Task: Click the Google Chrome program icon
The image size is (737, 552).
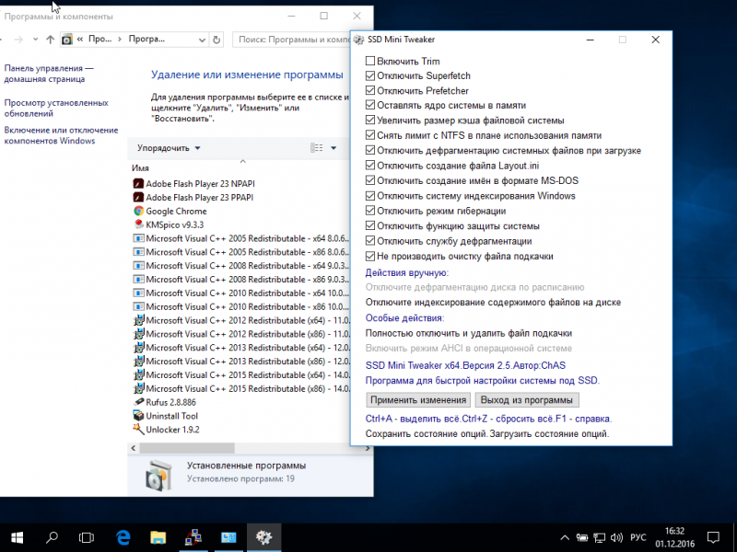Action: pos(138,211)
